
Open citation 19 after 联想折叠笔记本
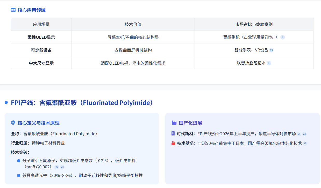[269, 63]
